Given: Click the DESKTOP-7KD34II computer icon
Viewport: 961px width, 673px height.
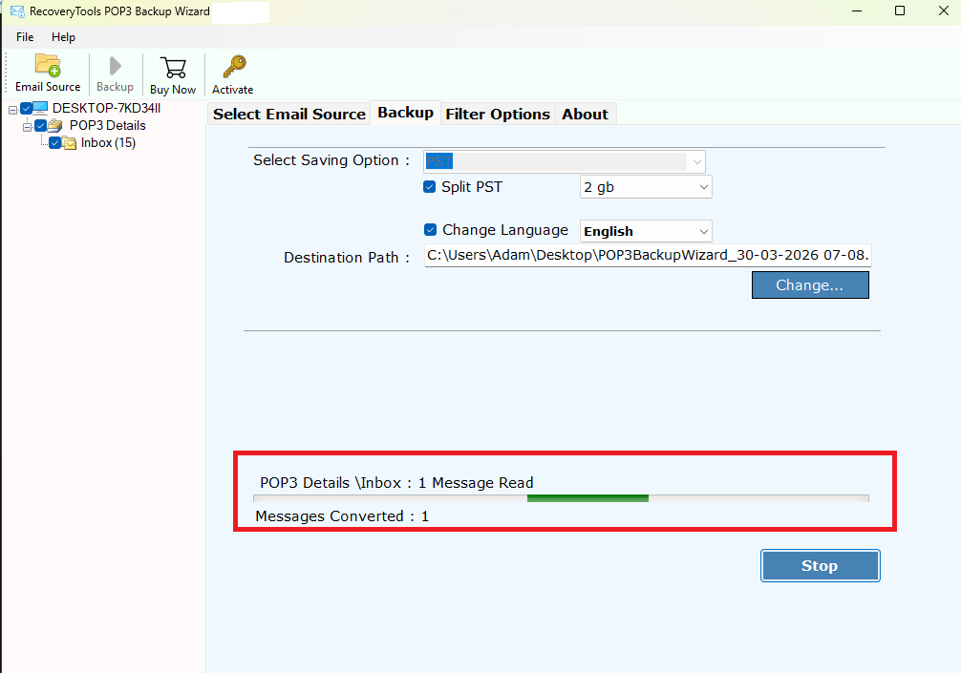Looking at the screenshot, I should pyautogui.click(x=40, y=109).
